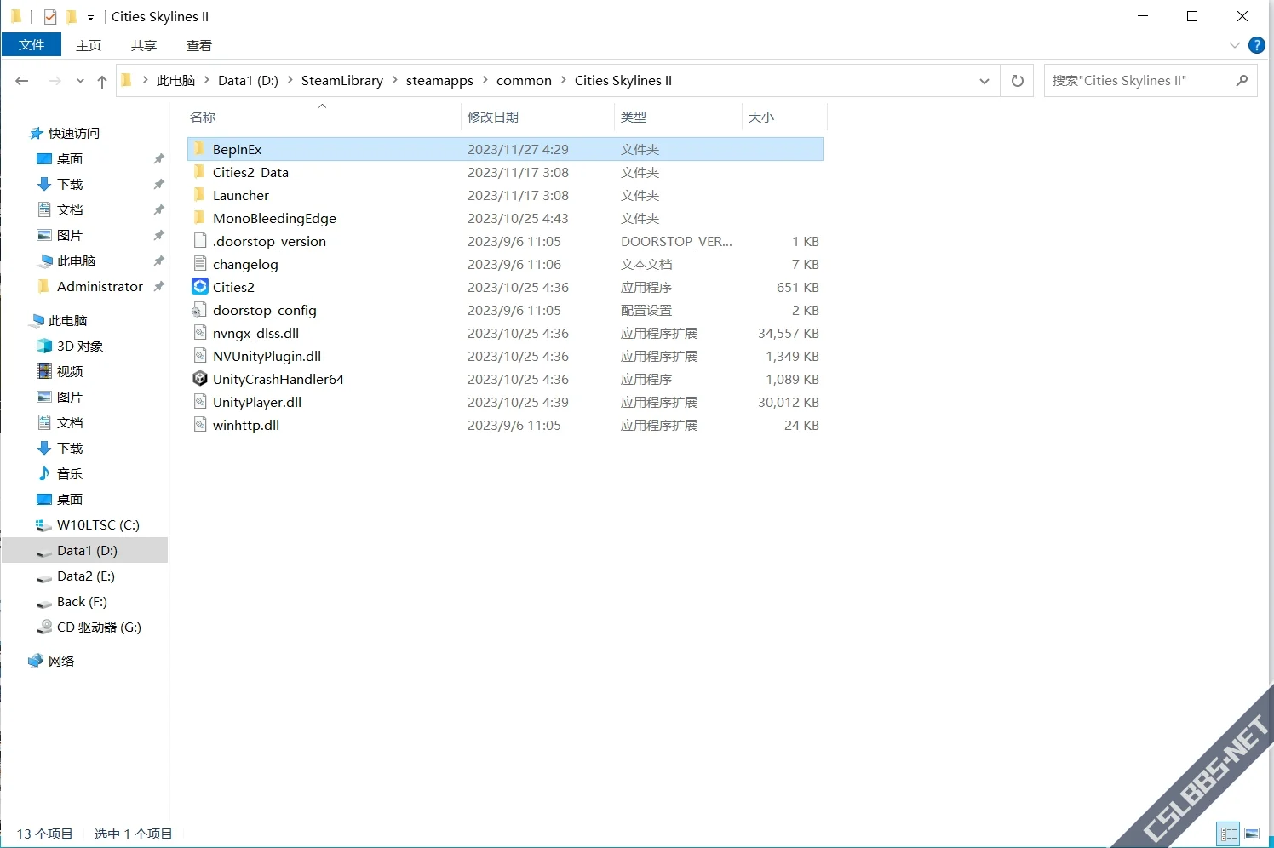Click 快速访问 in the navigation pane
This screenshot has width=1274, height=848.
click(x=74, y=133)
